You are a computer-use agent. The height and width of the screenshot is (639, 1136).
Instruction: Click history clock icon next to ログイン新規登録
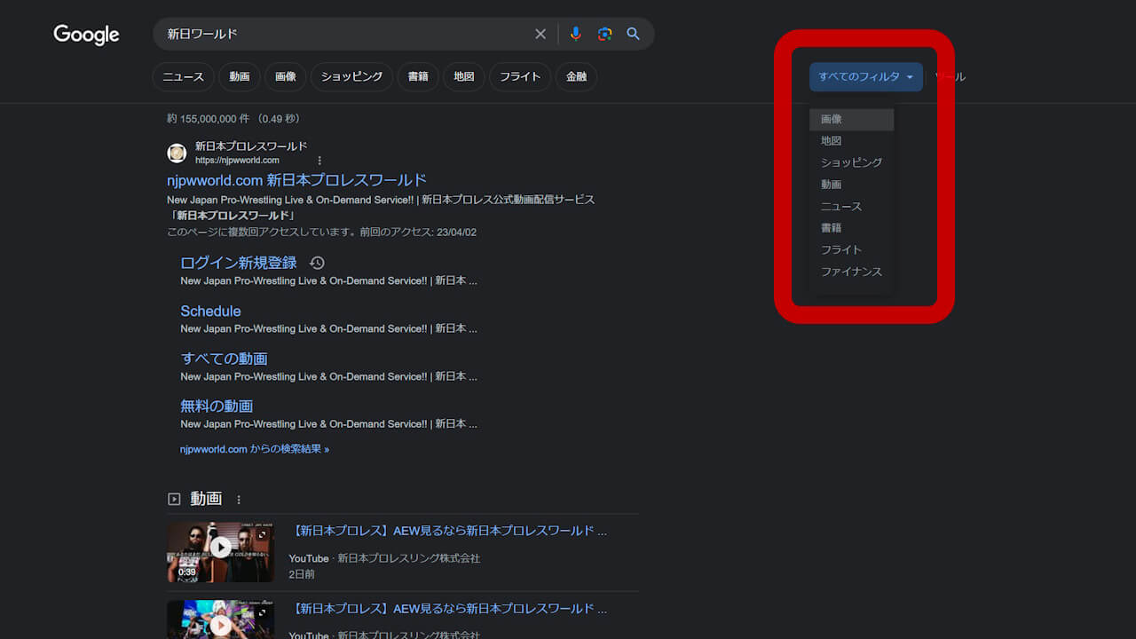[317, 263]
